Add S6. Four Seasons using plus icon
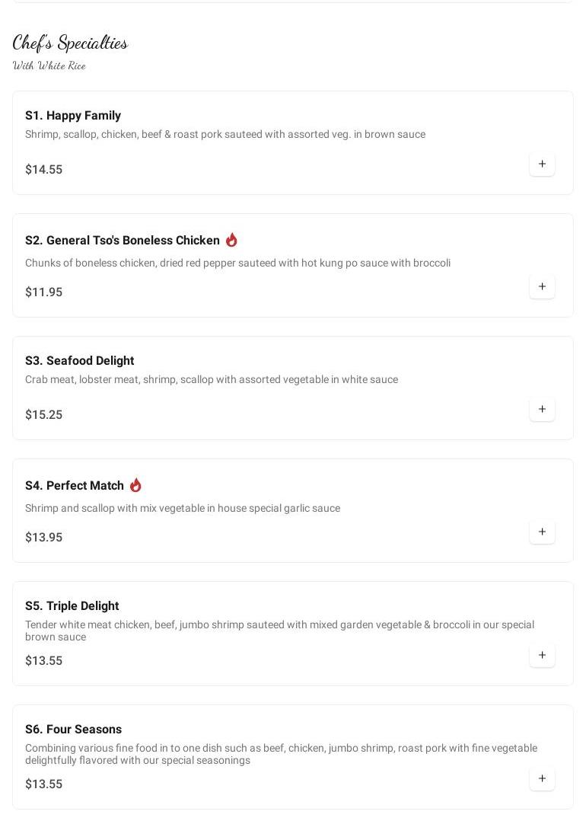 [542, 779]
